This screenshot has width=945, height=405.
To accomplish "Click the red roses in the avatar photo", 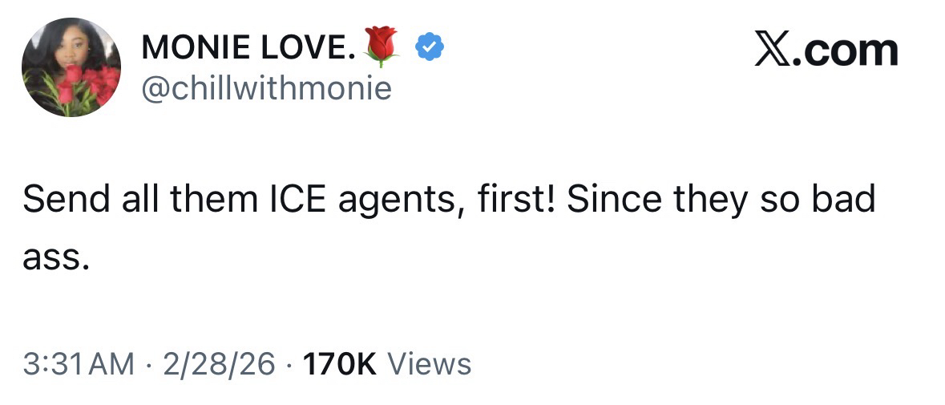I will click(x=89, y=84).
